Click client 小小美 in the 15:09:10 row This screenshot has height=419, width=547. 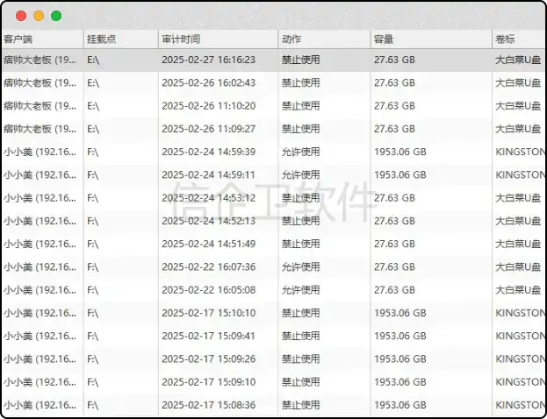40,381
